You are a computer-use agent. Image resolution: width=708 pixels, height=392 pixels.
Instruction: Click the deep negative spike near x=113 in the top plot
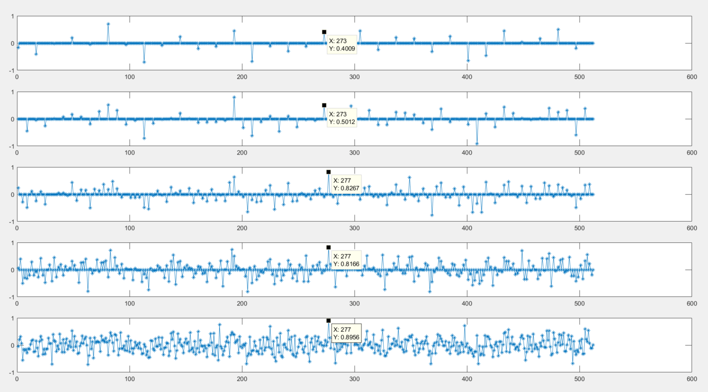tap(144, 63)
